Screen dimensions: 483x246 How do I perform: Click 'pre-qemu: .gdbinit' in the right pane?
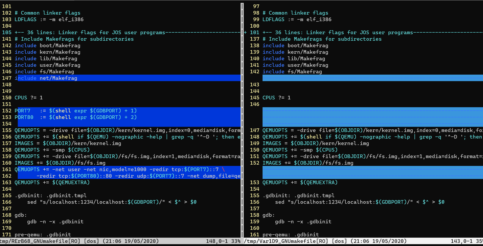291,235
